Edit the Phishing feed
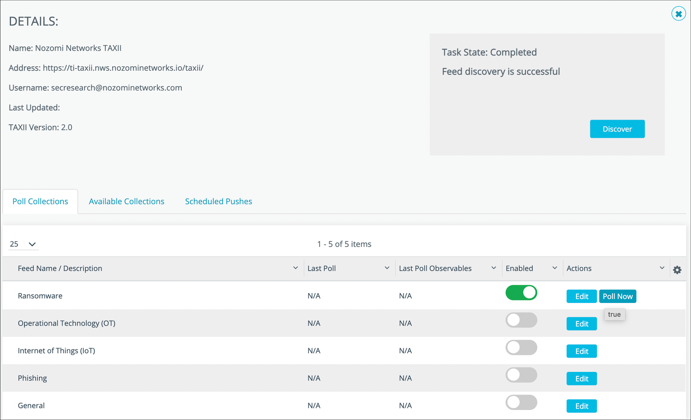Viewport: 691px width, 420px height. 582,378
